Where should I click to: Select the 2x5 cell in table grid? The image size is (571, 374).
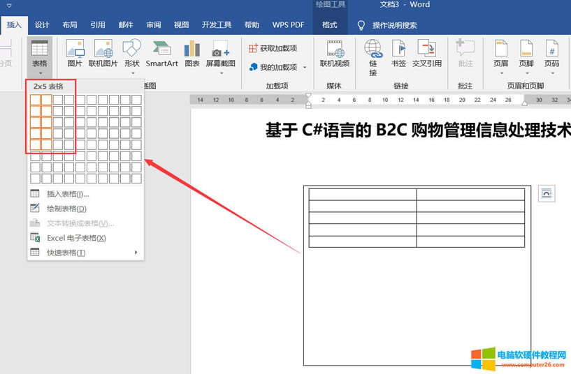(47, 145)
